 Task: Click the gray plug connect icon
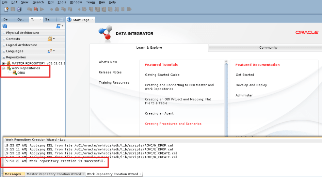[x=29, y=9]
